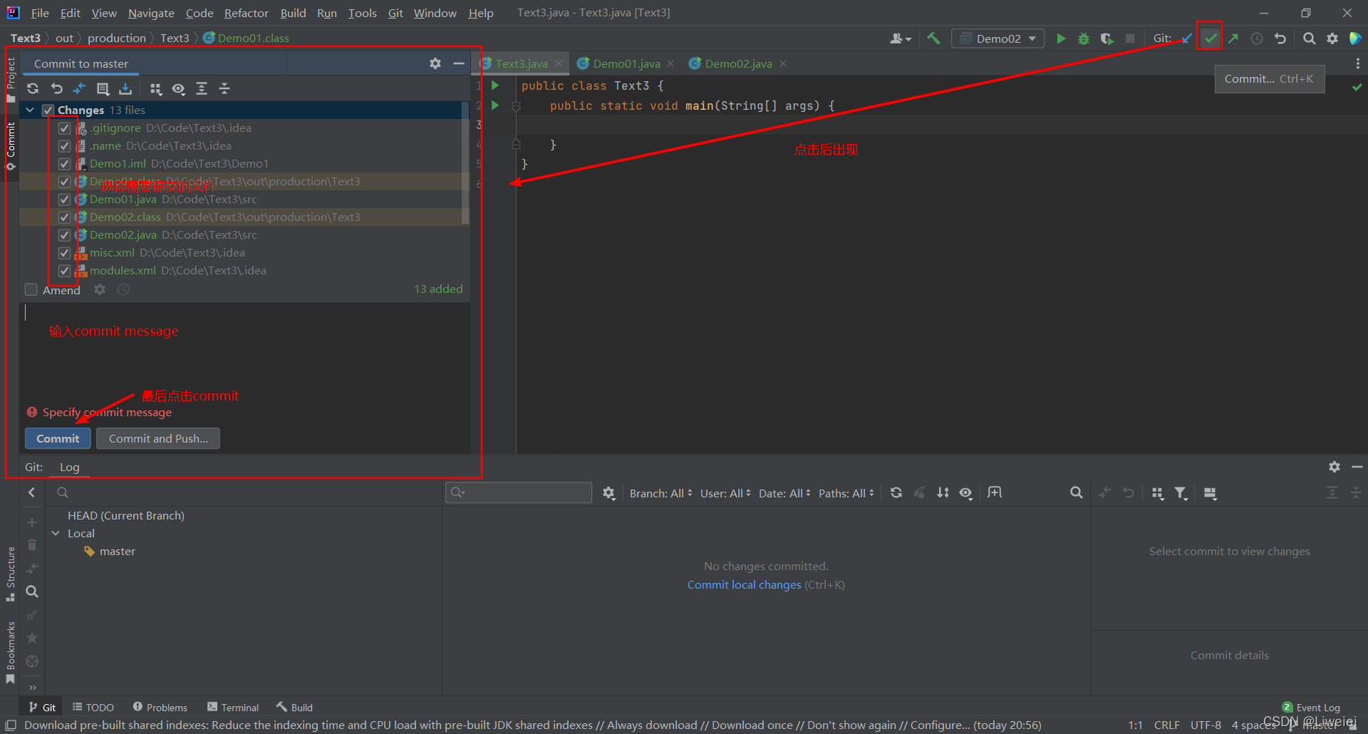Click the Rollback icon in Commit toolbar
Image resolution: width=1368 pixels, height=734 pixels.
[x=56, y=88]
